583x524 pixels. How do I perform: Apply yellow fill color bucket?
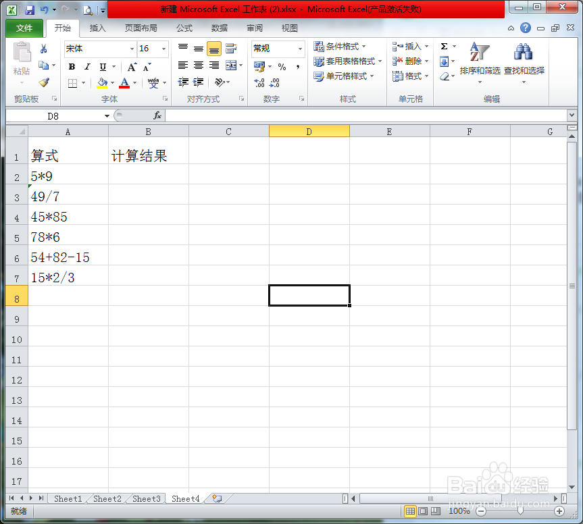coord(102,82)
